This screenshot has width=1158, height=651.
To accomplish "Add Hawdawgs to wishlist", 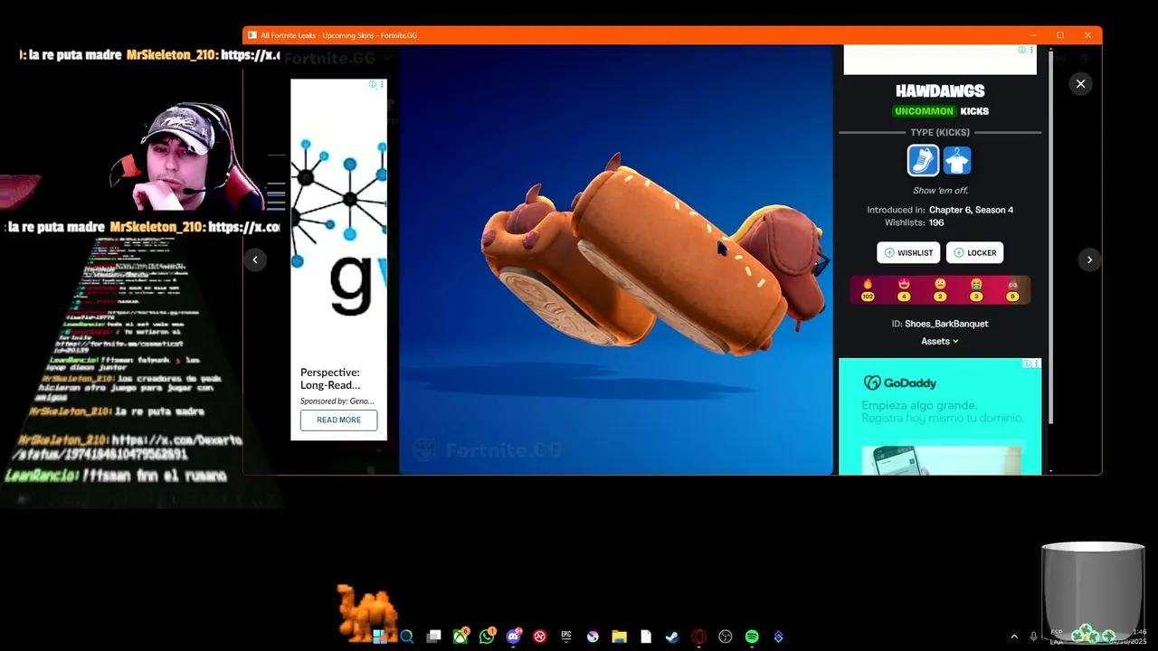I will point(908,253).
